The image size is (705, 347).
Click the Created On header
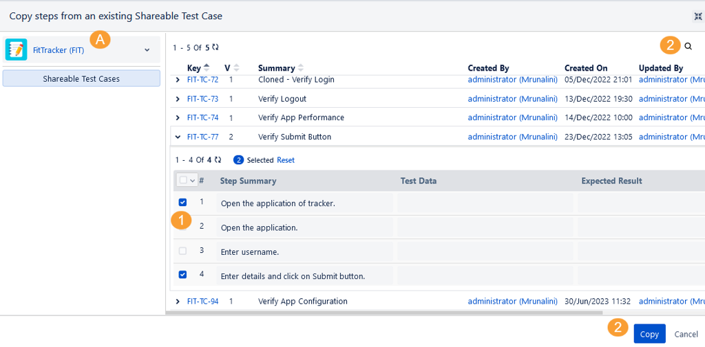click(x=586, y=68)
